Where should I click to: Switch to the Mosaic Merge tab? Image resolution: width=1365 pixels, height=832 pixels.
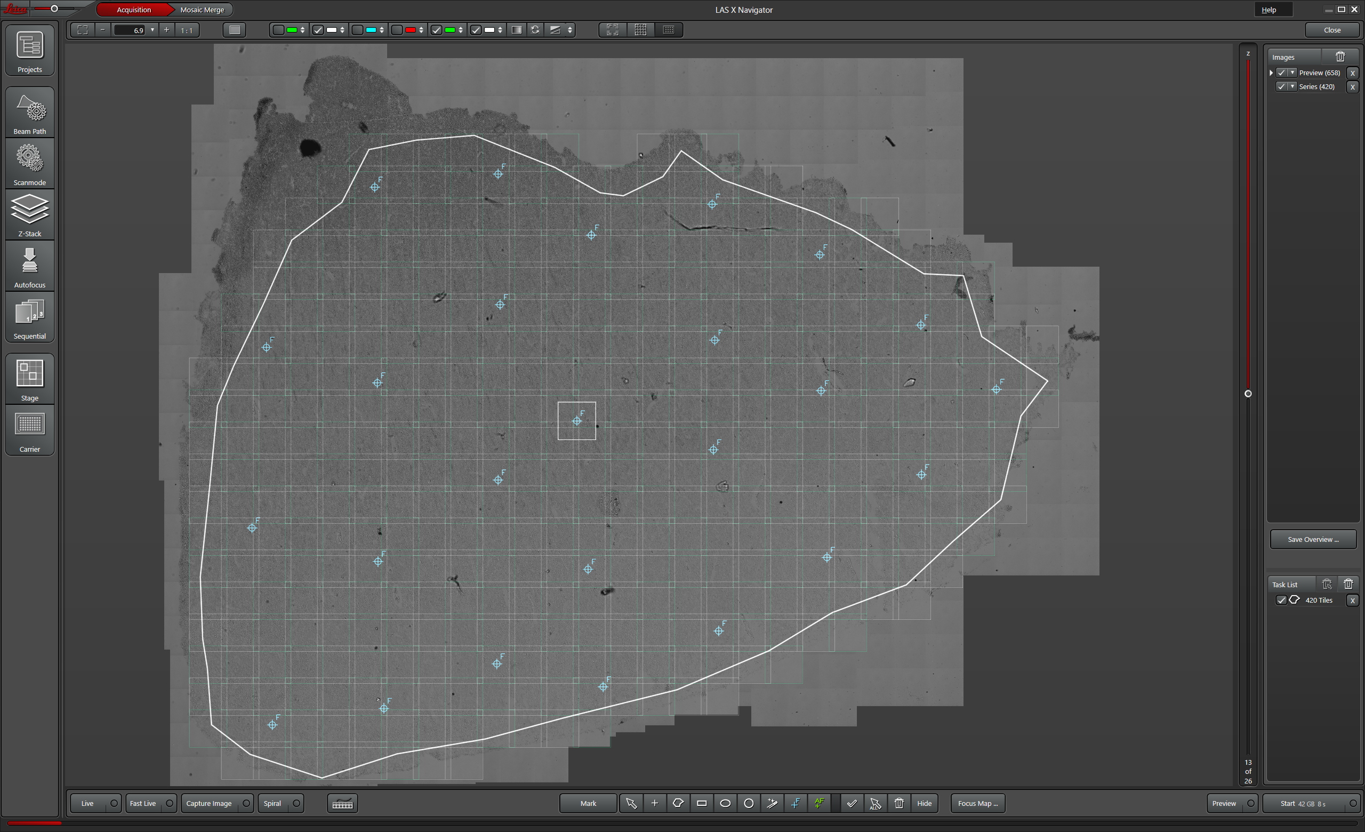pyautogui.click(x=202, y=10)
